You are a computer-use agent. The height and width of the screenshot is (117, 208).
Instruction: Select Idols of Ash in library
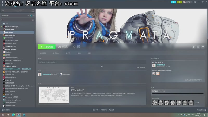click(x=9, y=63)
